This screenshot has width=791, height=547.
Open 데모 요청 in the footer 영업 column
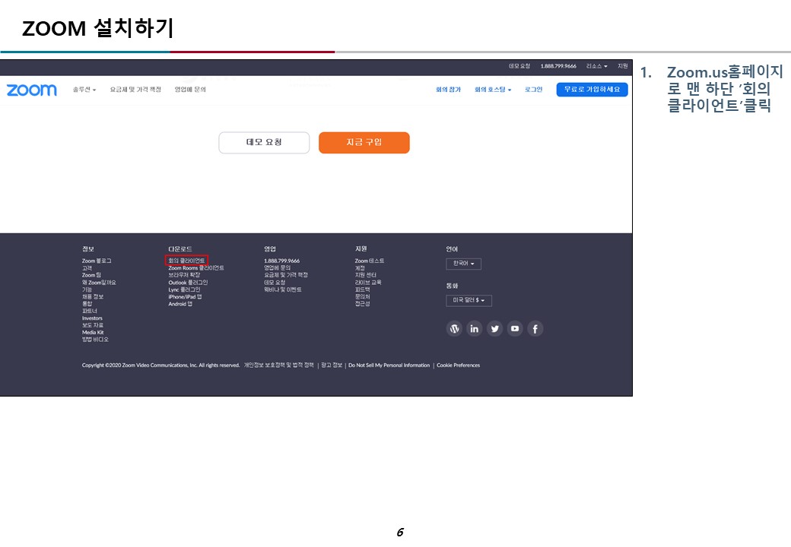(275, 283)
